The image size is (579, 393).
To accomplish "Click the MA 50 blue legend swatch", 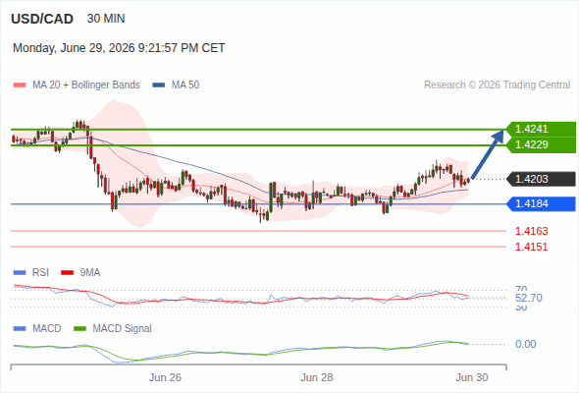I will point(158,85).
